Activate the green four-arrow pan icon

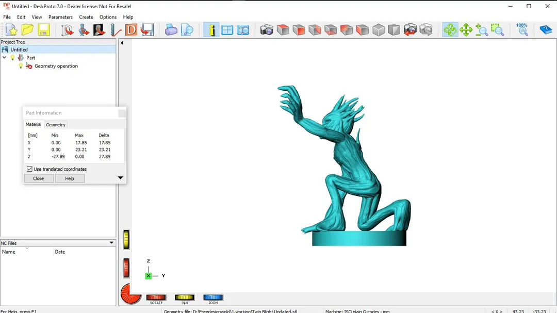466,30
